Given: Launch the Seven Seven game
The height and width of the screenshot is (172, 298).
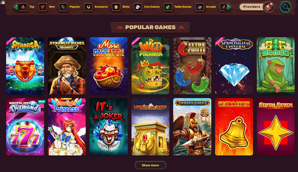Looking at the screenshot, I should point(275,127).
